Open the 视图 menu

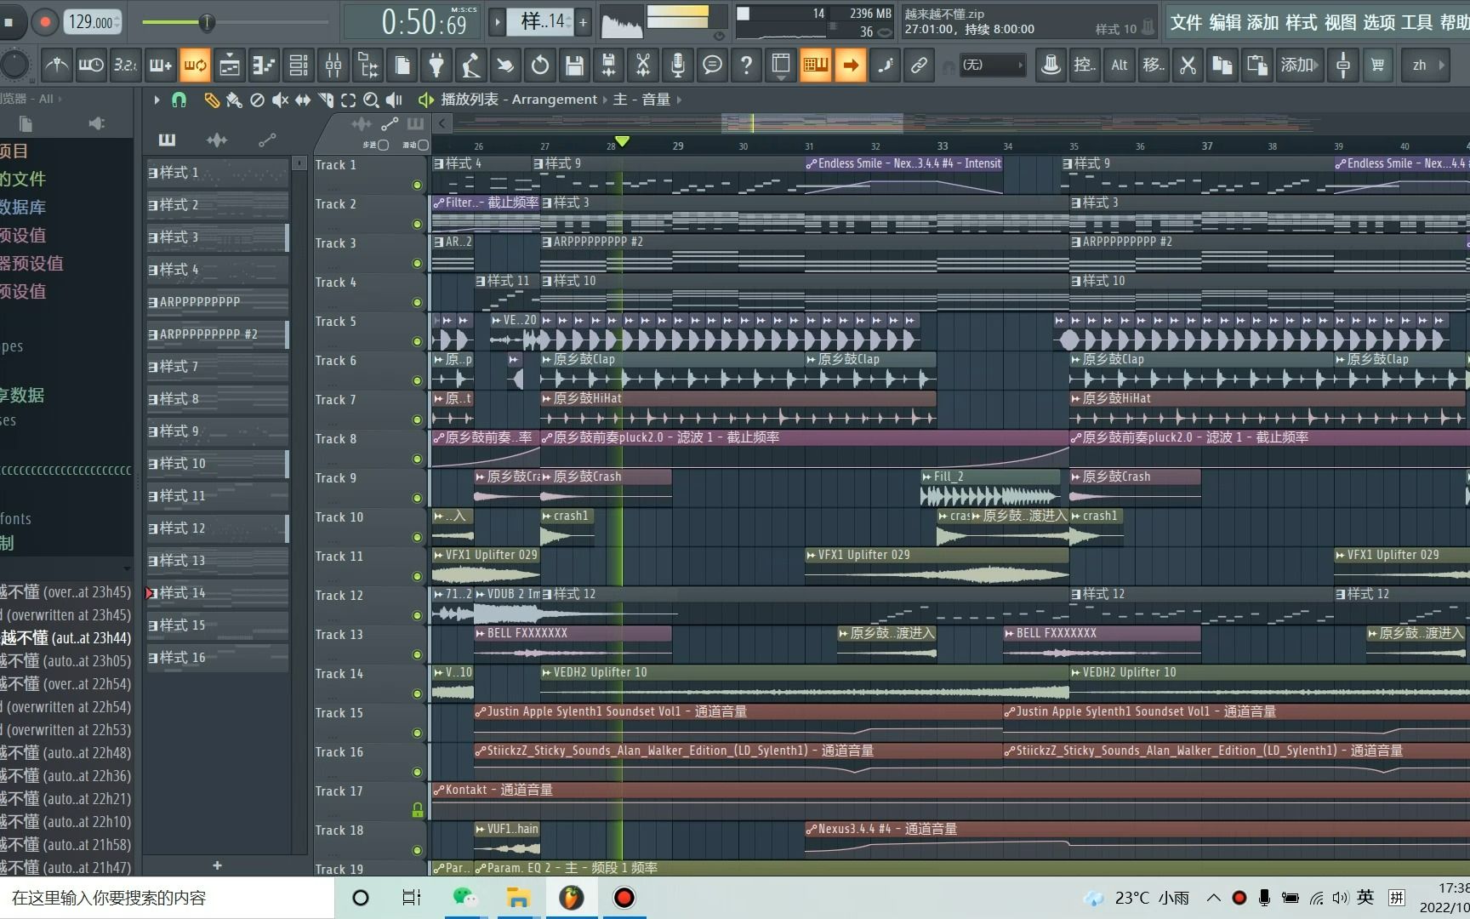pyautogui.click(x=1341, y=22)
